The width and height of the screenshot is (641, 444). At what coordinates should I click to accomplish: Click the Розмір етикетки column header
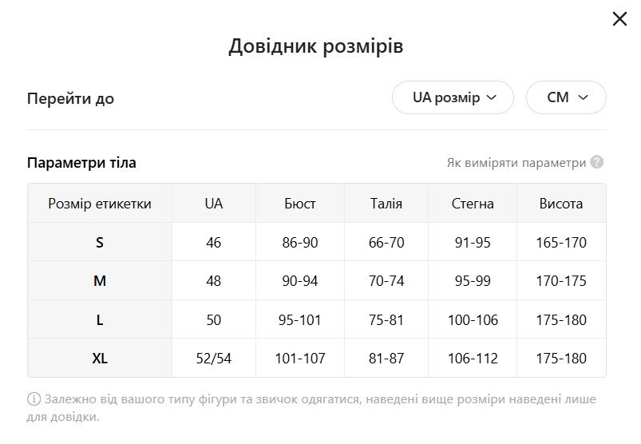pyautogui.click(x=100, y=204)
